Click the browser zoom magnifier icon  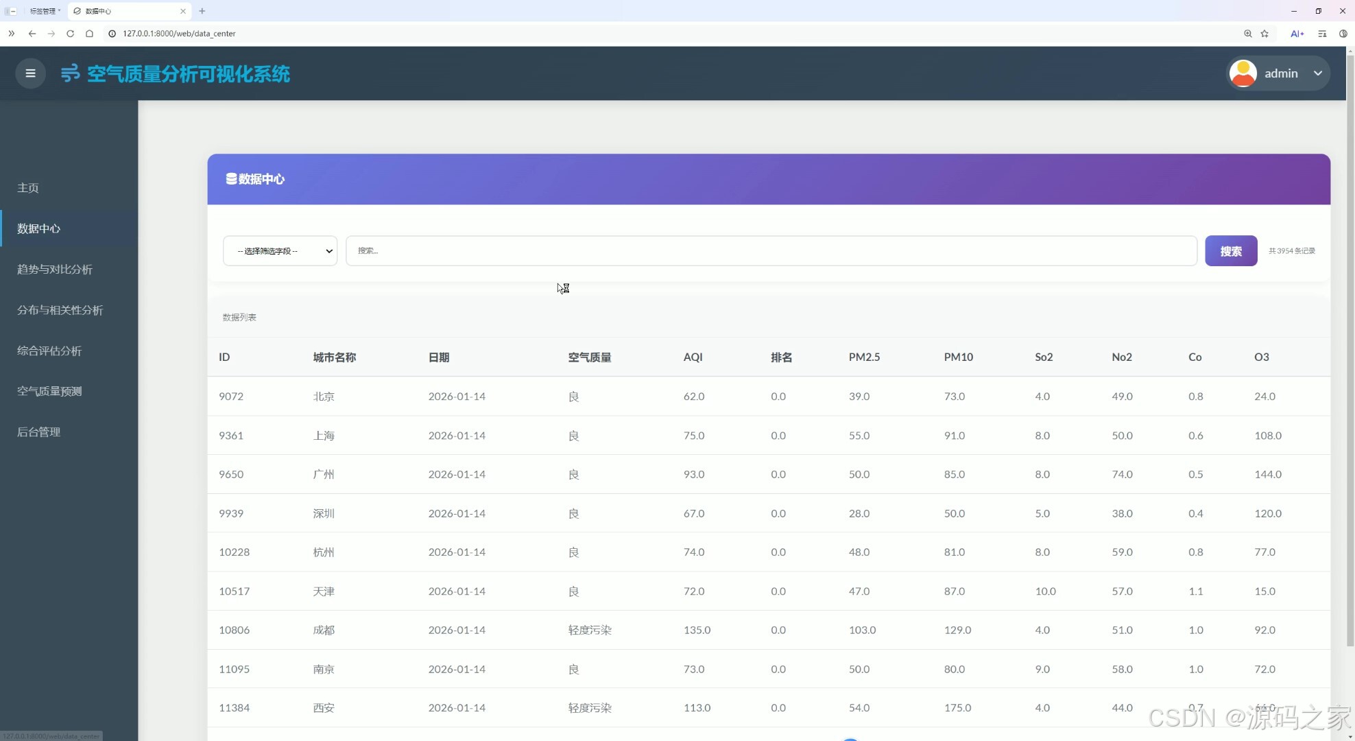click(x=1247, y=34)
